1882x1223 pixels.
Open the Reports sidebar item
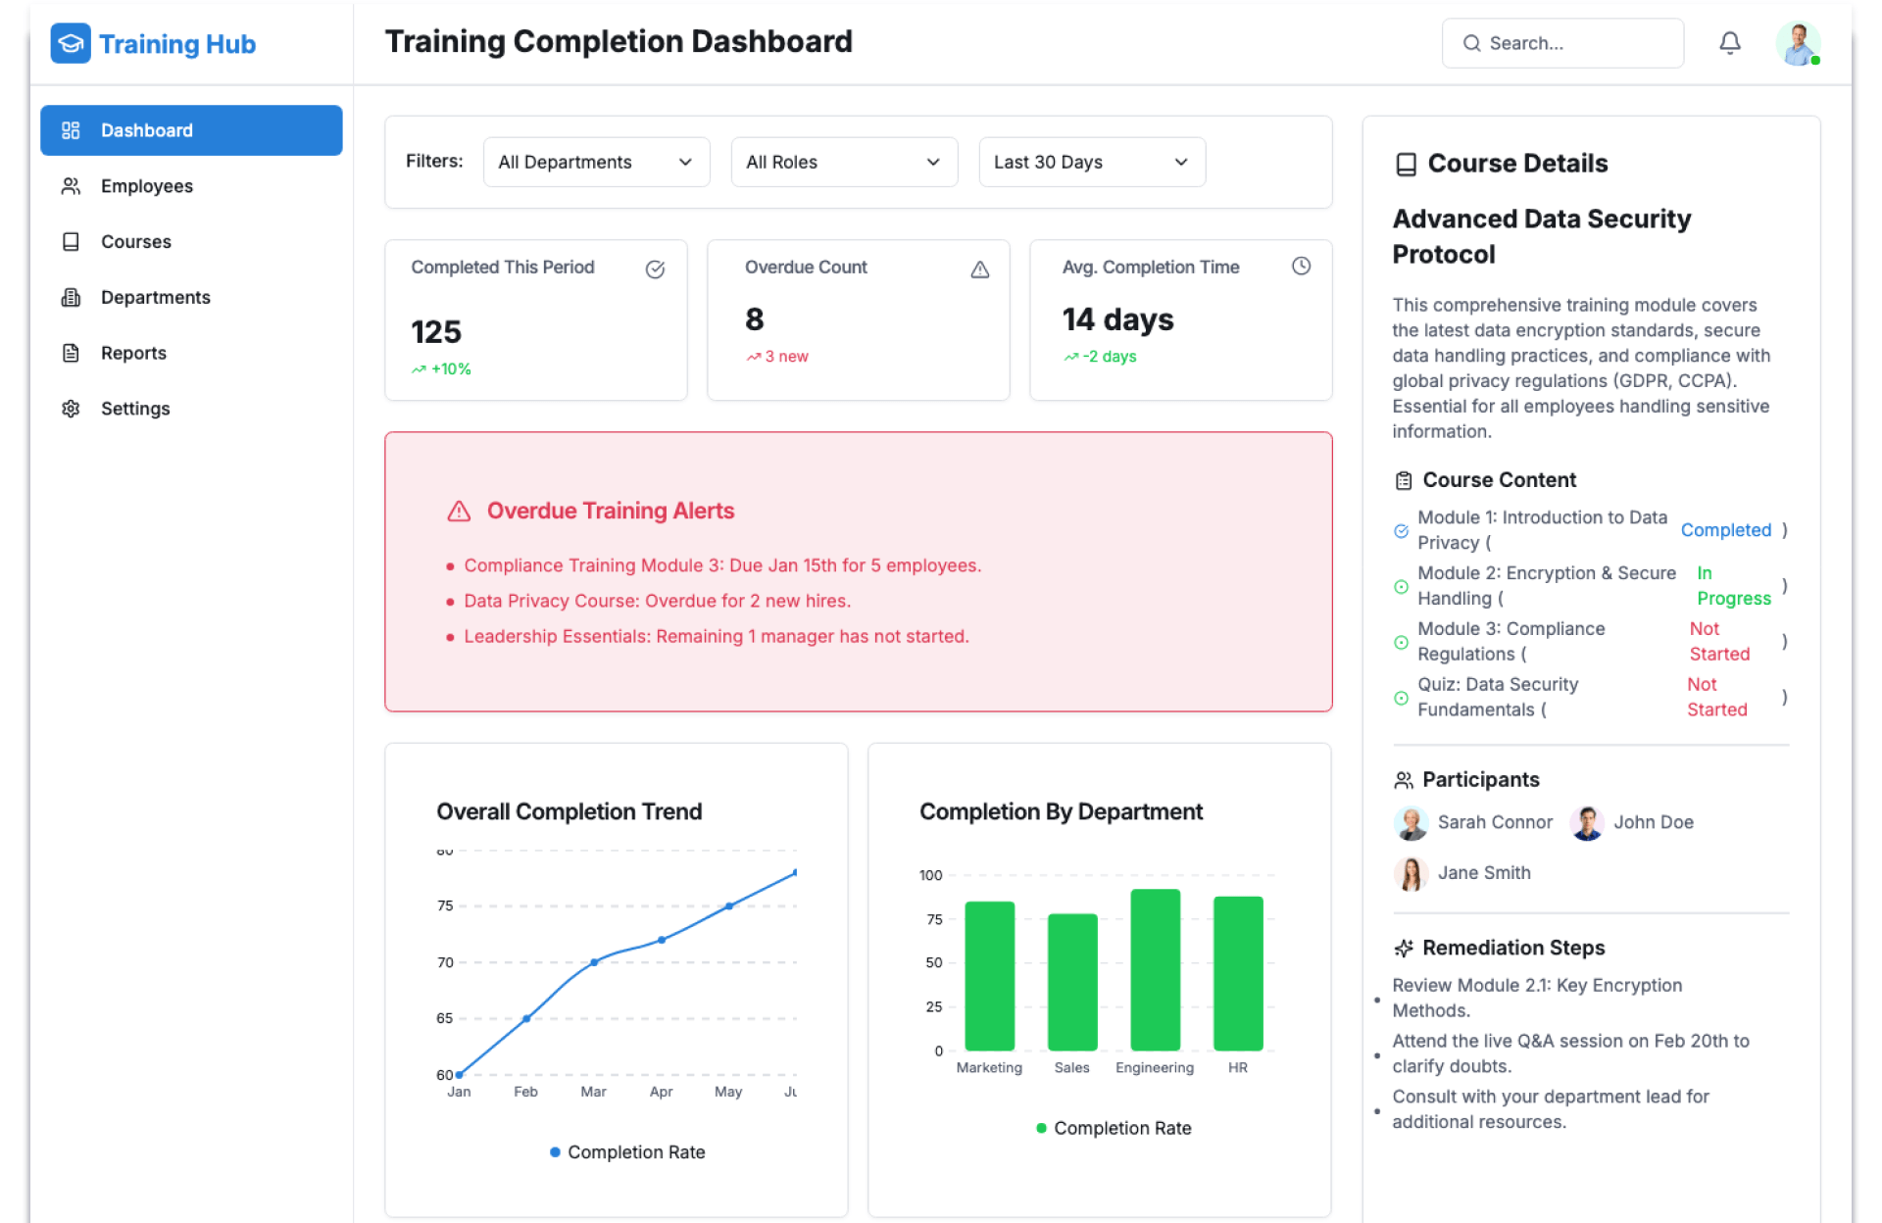point(133,353)
